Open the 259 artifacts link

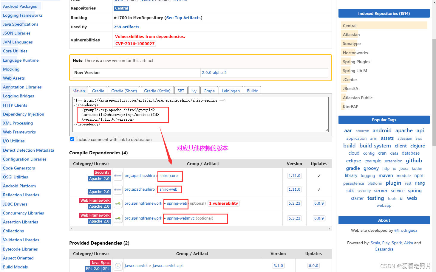126,27
